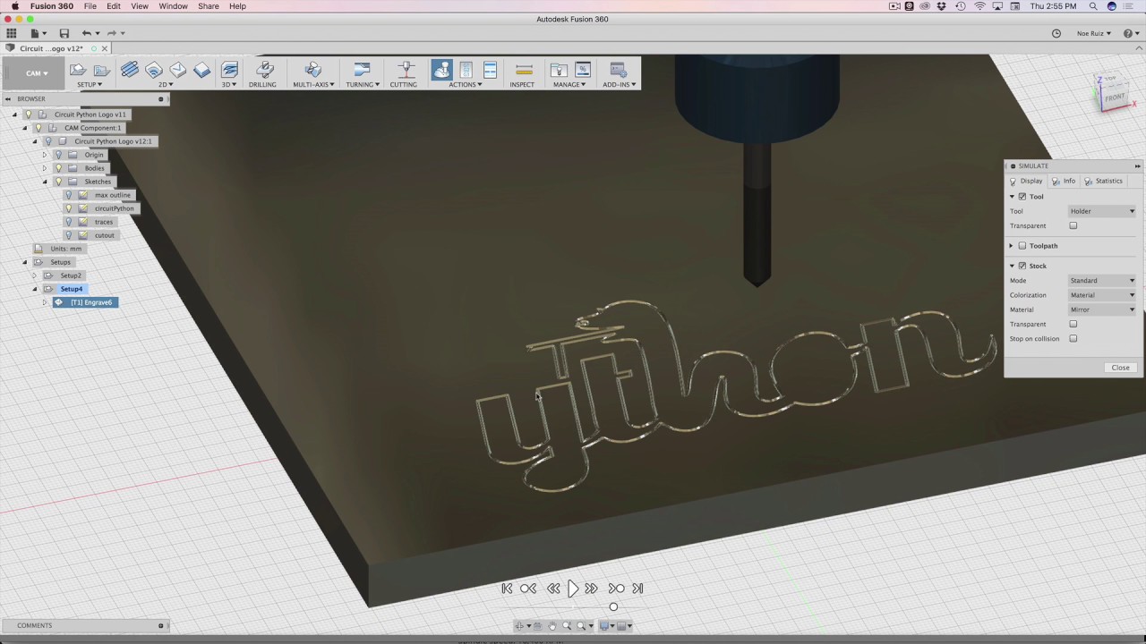The image size is (1146, 644).
Task: Open the New Setup tool in the toolbar
Action: coord(78,70)
